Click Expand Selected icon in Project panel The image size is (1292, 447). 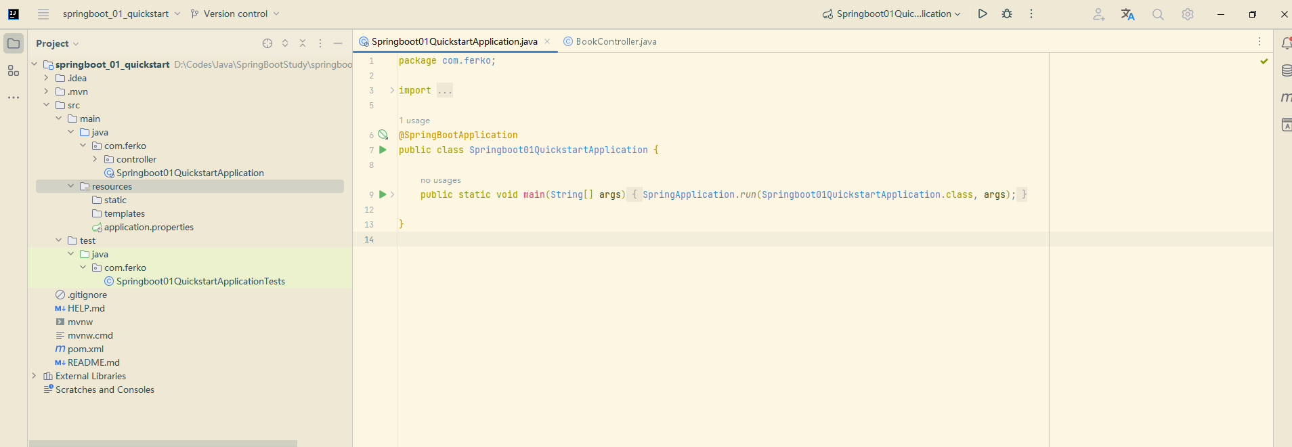point(285,43)
